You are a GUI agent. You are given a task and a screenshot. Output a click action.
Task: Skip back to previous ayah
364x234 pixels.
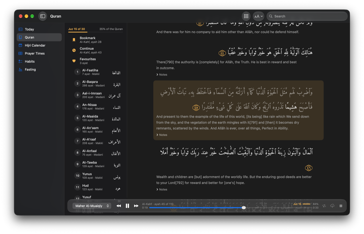tap(118, 206)
